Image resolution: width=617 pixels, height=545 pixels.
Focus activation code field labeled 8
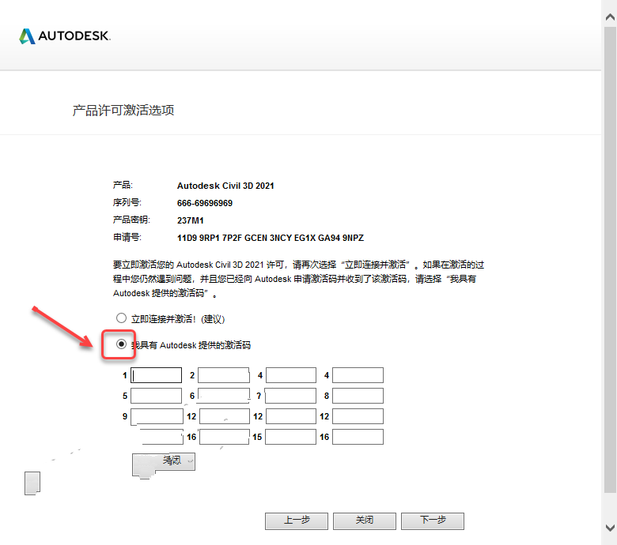[x=358, y=396]
